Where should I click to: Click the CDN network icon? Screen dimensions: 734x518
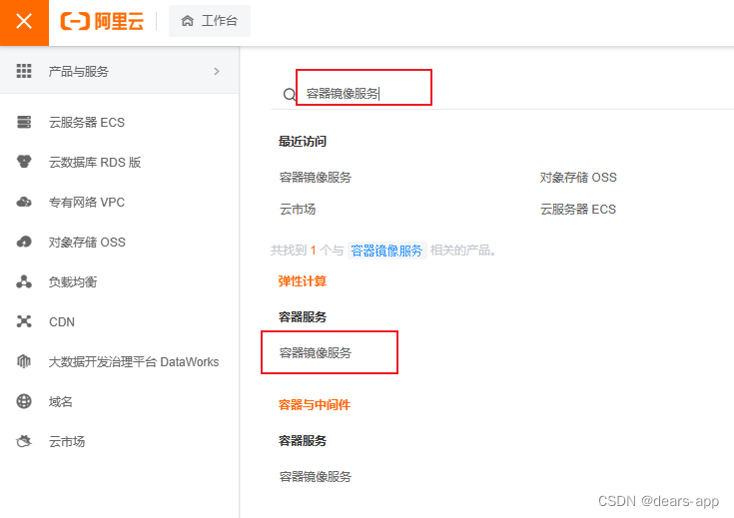click(24, 321)
